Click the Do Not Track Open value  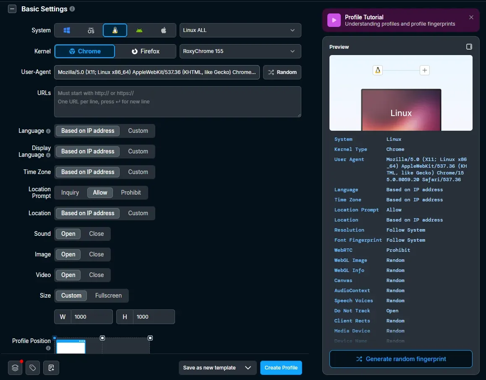[x=392, y=311]
